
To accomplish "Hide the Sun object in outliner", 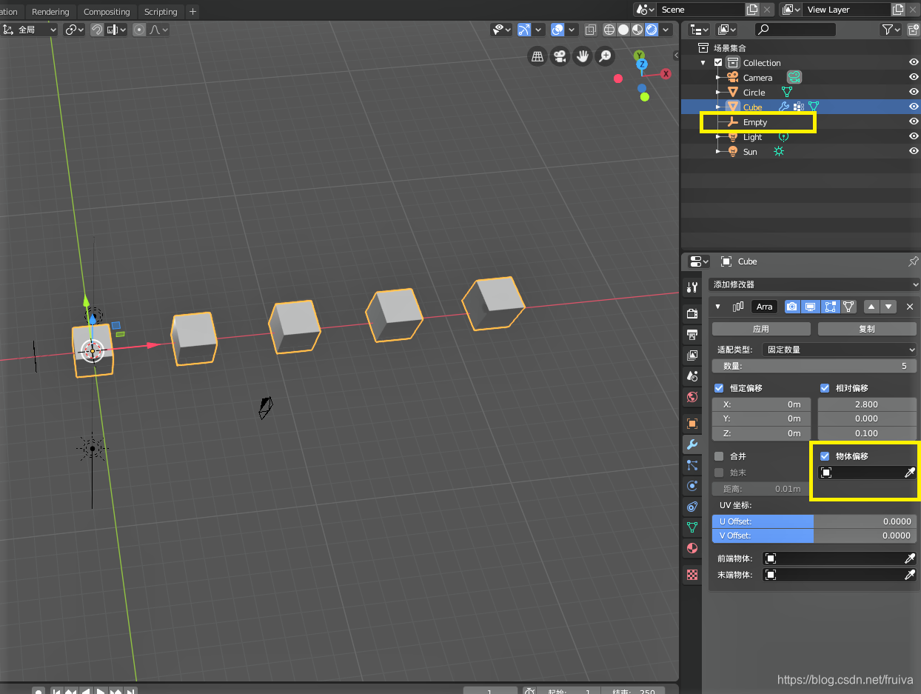I will pos(914,151).
